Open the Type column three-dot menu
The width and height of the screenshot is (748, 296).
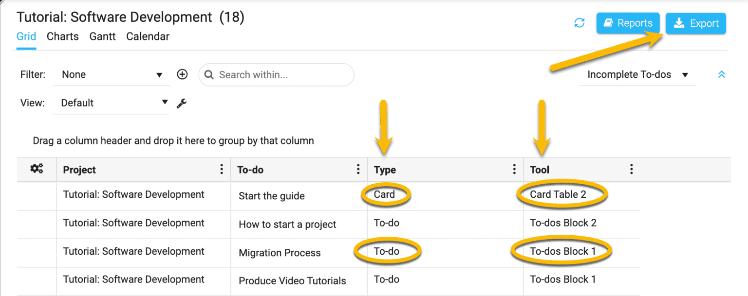click(514, 169)
